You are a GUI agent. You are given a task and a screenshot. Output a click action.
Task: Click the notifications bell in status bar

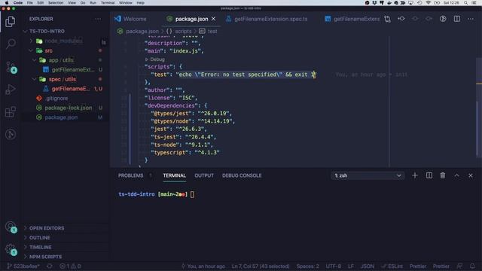tap(472, 266)
